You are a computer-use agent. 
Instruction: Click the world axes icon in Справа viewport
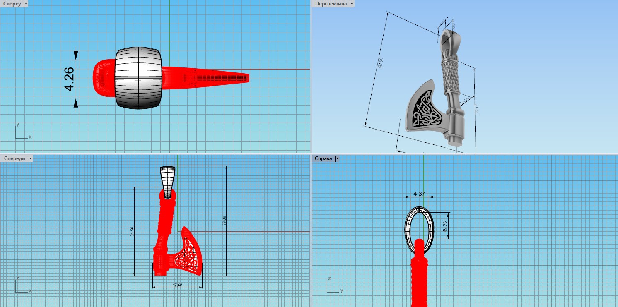click(333, 285)
